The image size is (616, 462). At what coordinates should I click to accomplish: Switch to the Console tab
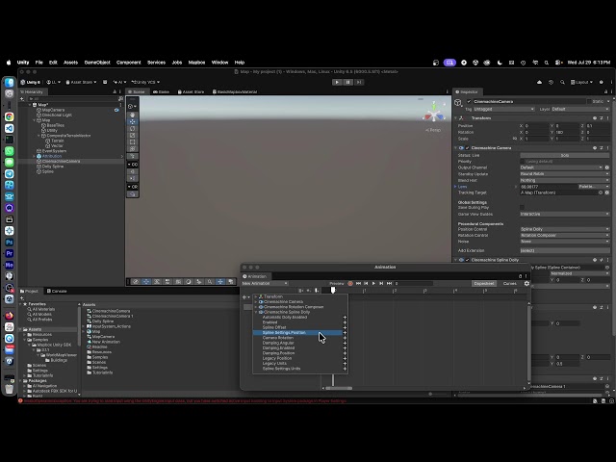point(57,291)
